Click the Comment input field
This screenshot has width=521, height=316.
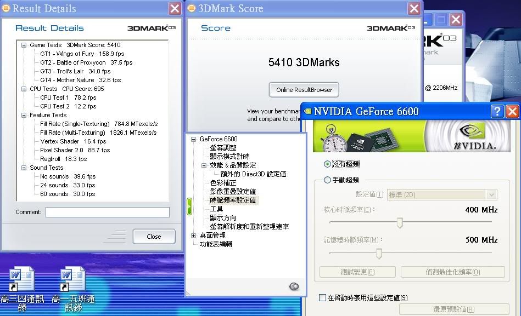(x=107, y=212)
